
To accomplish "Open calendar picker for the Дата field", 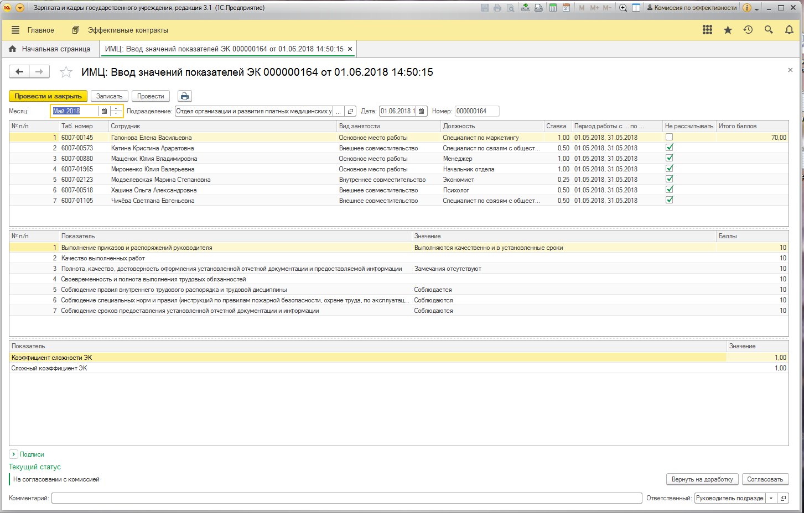I will coord(422,111).
